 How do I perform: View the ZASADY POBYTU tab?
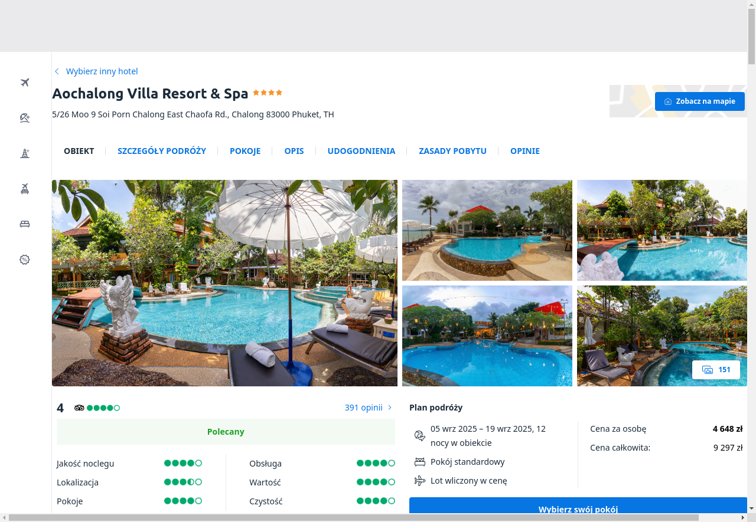(452, 151)
